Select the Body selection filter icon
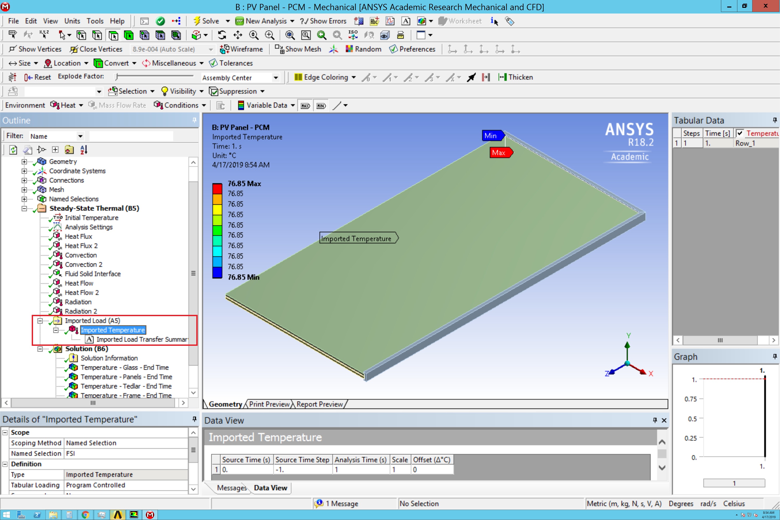The image size is (780, 520). [x=129, y=35]
